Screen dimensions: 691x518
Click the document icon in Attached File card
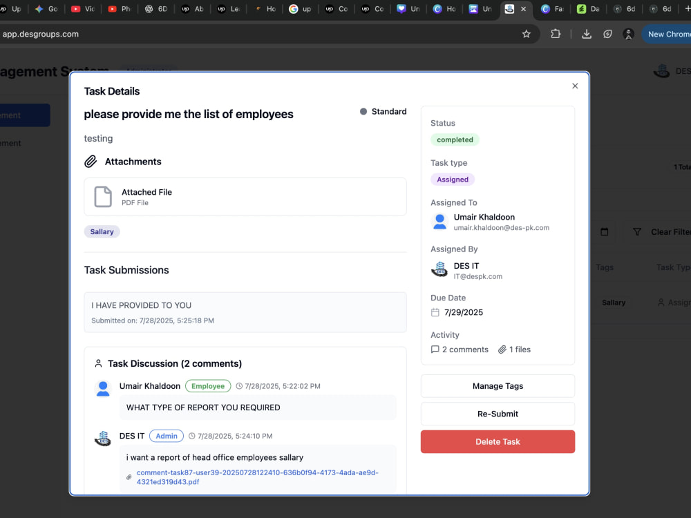click(x=103, y=196)
